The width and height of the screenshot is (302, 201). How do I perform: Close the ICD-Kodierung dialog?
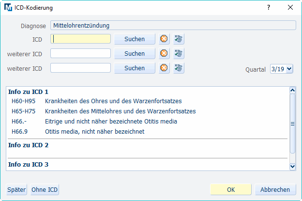click(290, 8)
